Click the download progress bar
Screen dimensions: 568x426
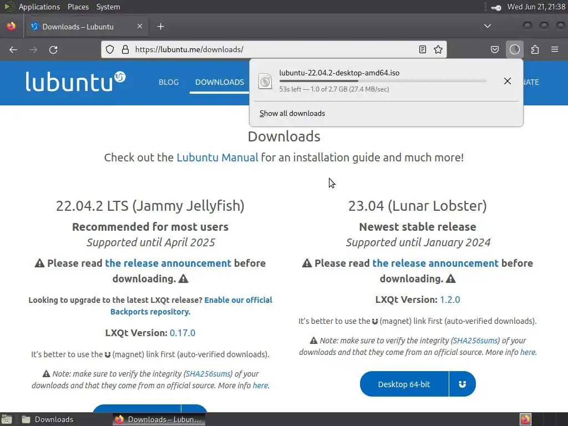click(383, 81)
